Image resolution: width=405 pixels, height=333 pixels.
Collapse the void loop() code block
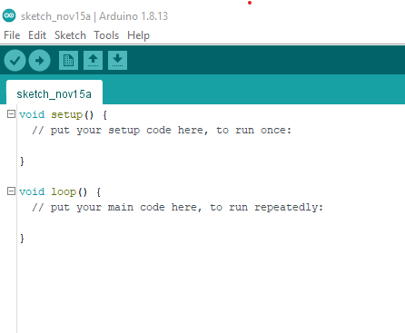[x=11, y=191]
